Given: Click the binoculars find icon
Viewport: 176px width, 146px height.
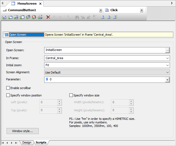Looking at the screenshot, I should click(77, 17).
